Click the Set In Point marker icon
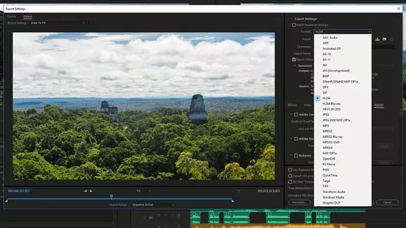The width and height of the screenshot is (406, 228). point(85,191)
